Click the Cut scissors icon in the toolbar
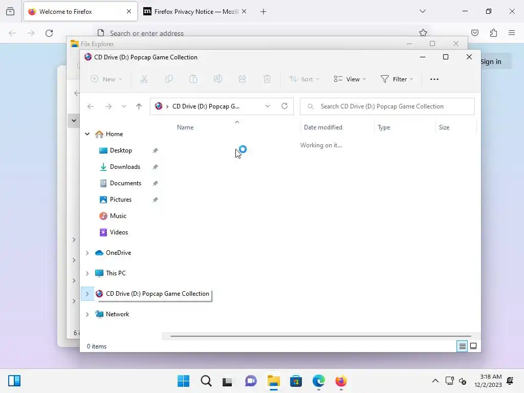 point(144,79)
